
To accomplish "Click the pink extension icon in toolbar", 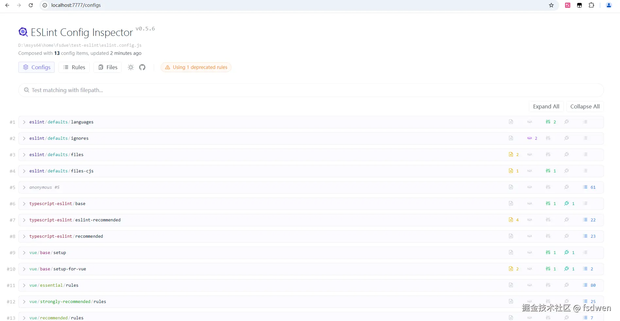I will (x=568, y=5).
